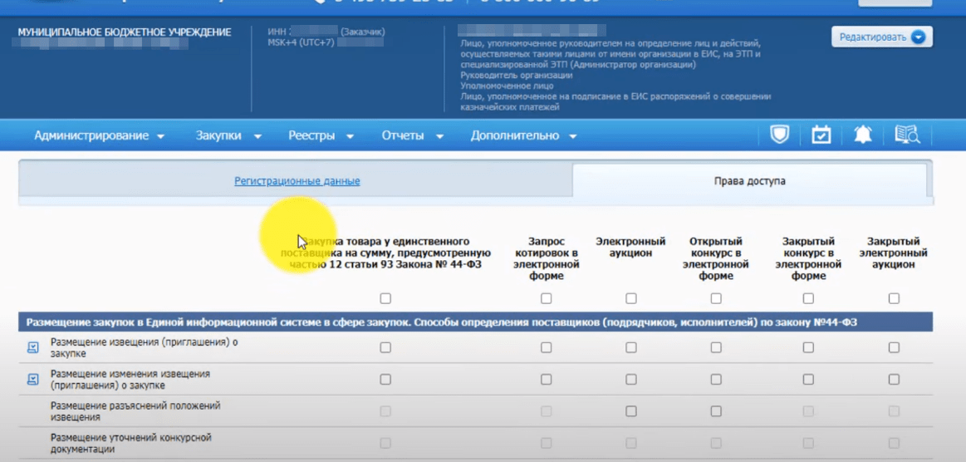This screenshot has width=966, height=462.
Task: Check header box under 'Электронный аукцион'
Action: coord(631,298)
